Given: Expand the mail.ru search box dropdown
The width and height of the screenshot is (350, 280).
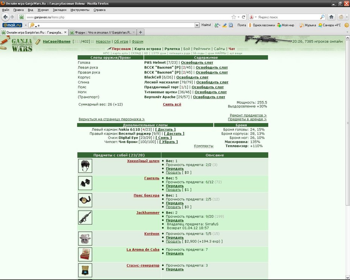Looking at the screenshot, I should [197, 25].
